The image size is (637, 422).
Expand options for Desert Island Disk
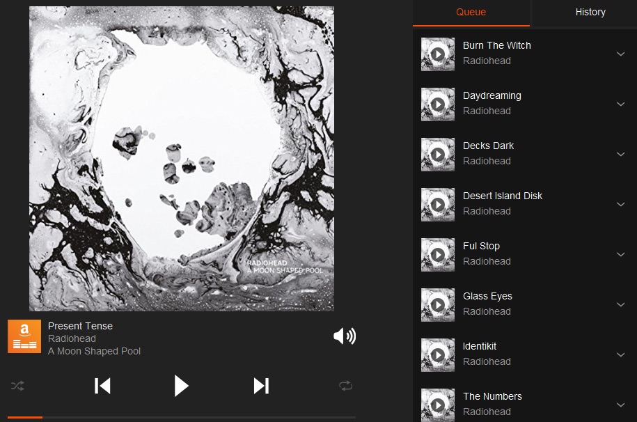(620, 204)
